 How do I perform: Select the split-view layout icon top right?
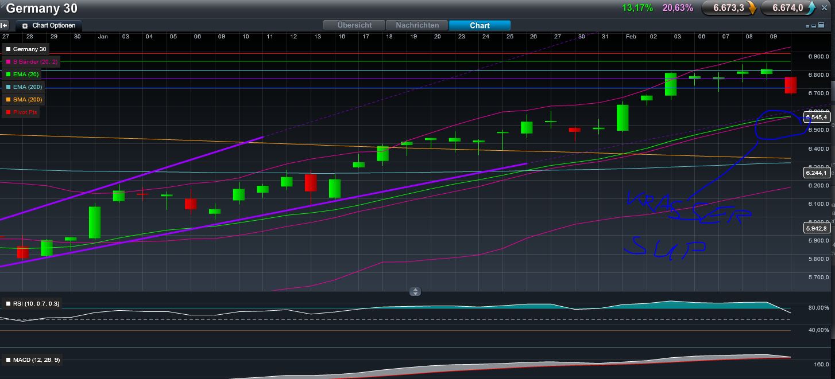tap(814, 26)
